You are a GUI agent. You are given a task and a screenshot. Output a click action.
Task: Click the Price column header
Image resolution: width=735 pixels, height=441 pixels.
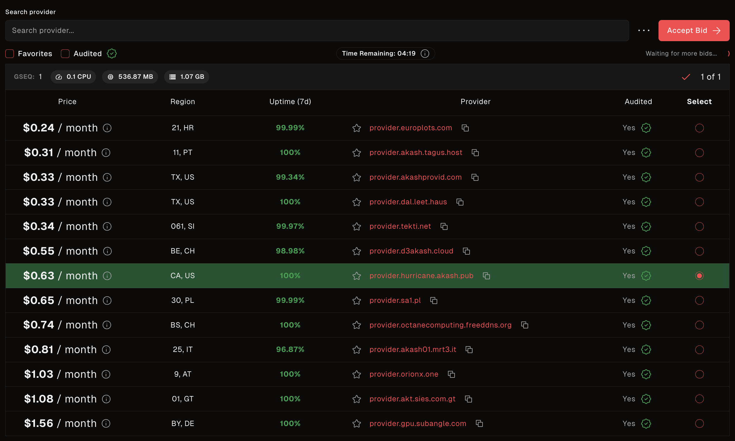click(67, 102)
